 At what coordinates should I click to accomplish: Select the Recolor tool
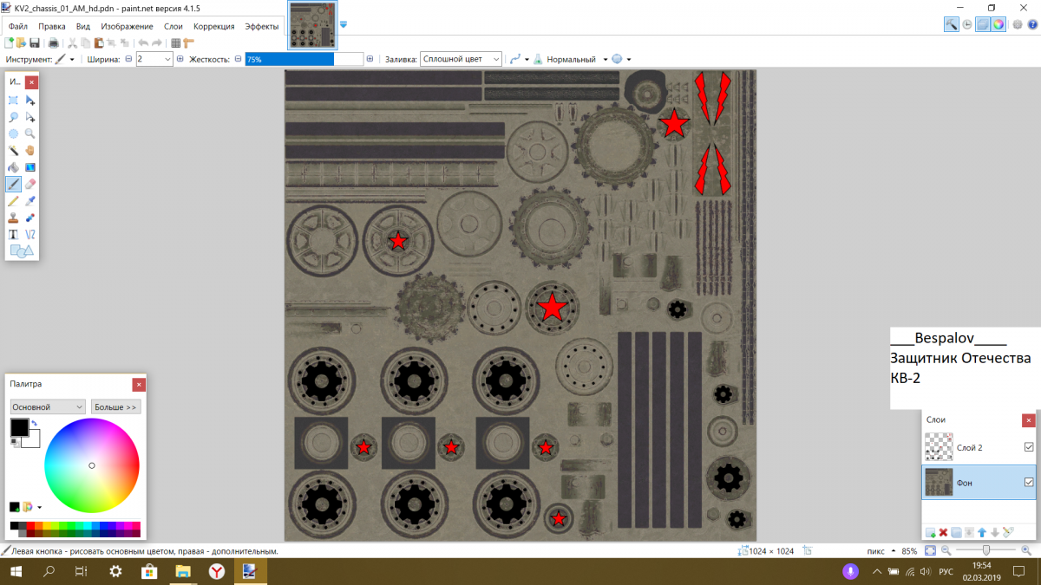tap(30, 218)
